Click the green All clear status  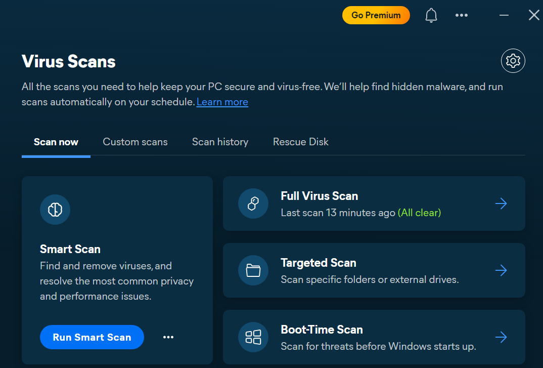[419, 213]
